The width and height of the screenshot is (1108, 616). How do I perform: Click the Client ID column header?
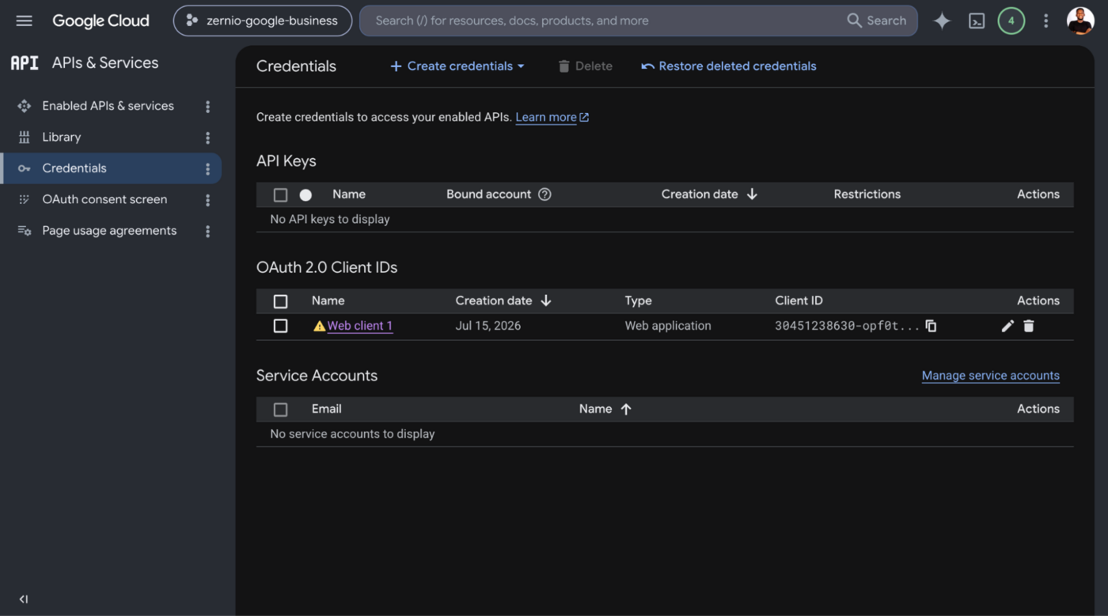[799, 300]
